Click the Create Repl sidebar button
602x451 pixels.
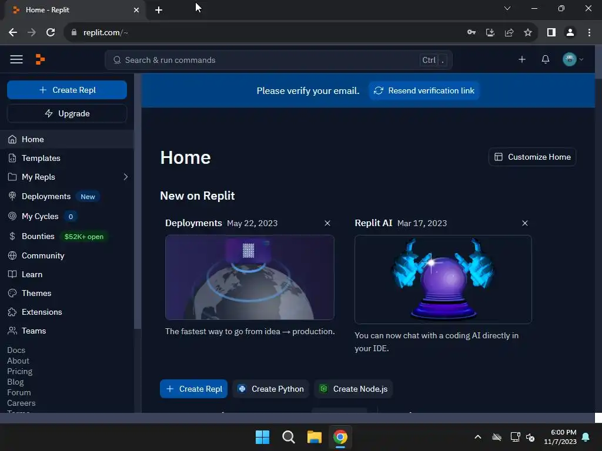click(67, 90)
